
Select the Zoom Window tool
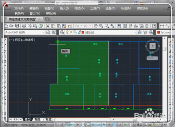click(107, 26)
